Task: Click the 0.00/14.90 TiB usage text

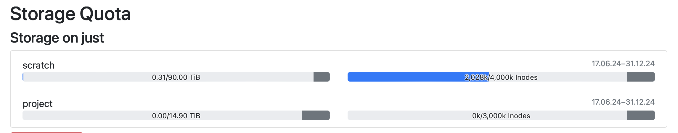Action: [176, 116]
